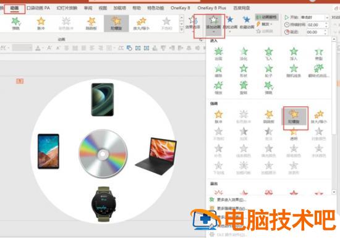Choose the 出现 entrance effect
The width and height of the screenshot is (340, 238).
click(x=218, y=54)
